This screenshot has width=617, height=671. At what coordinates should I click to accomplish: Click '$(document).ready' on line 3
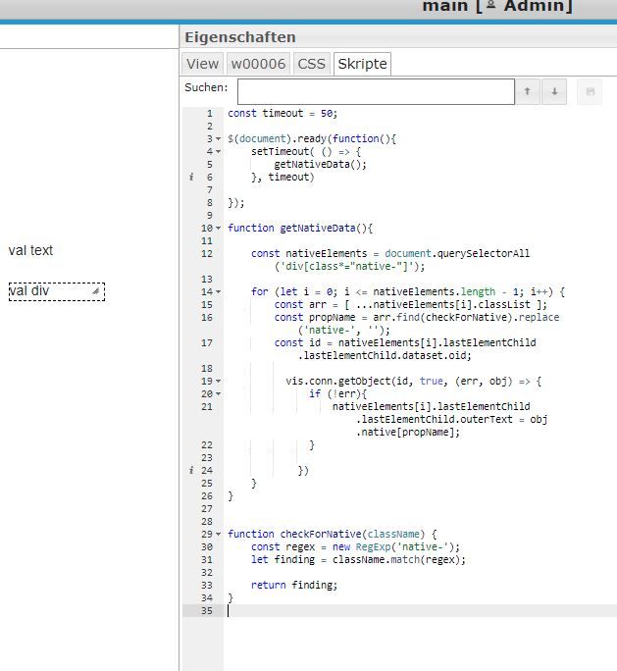(277, 138)
